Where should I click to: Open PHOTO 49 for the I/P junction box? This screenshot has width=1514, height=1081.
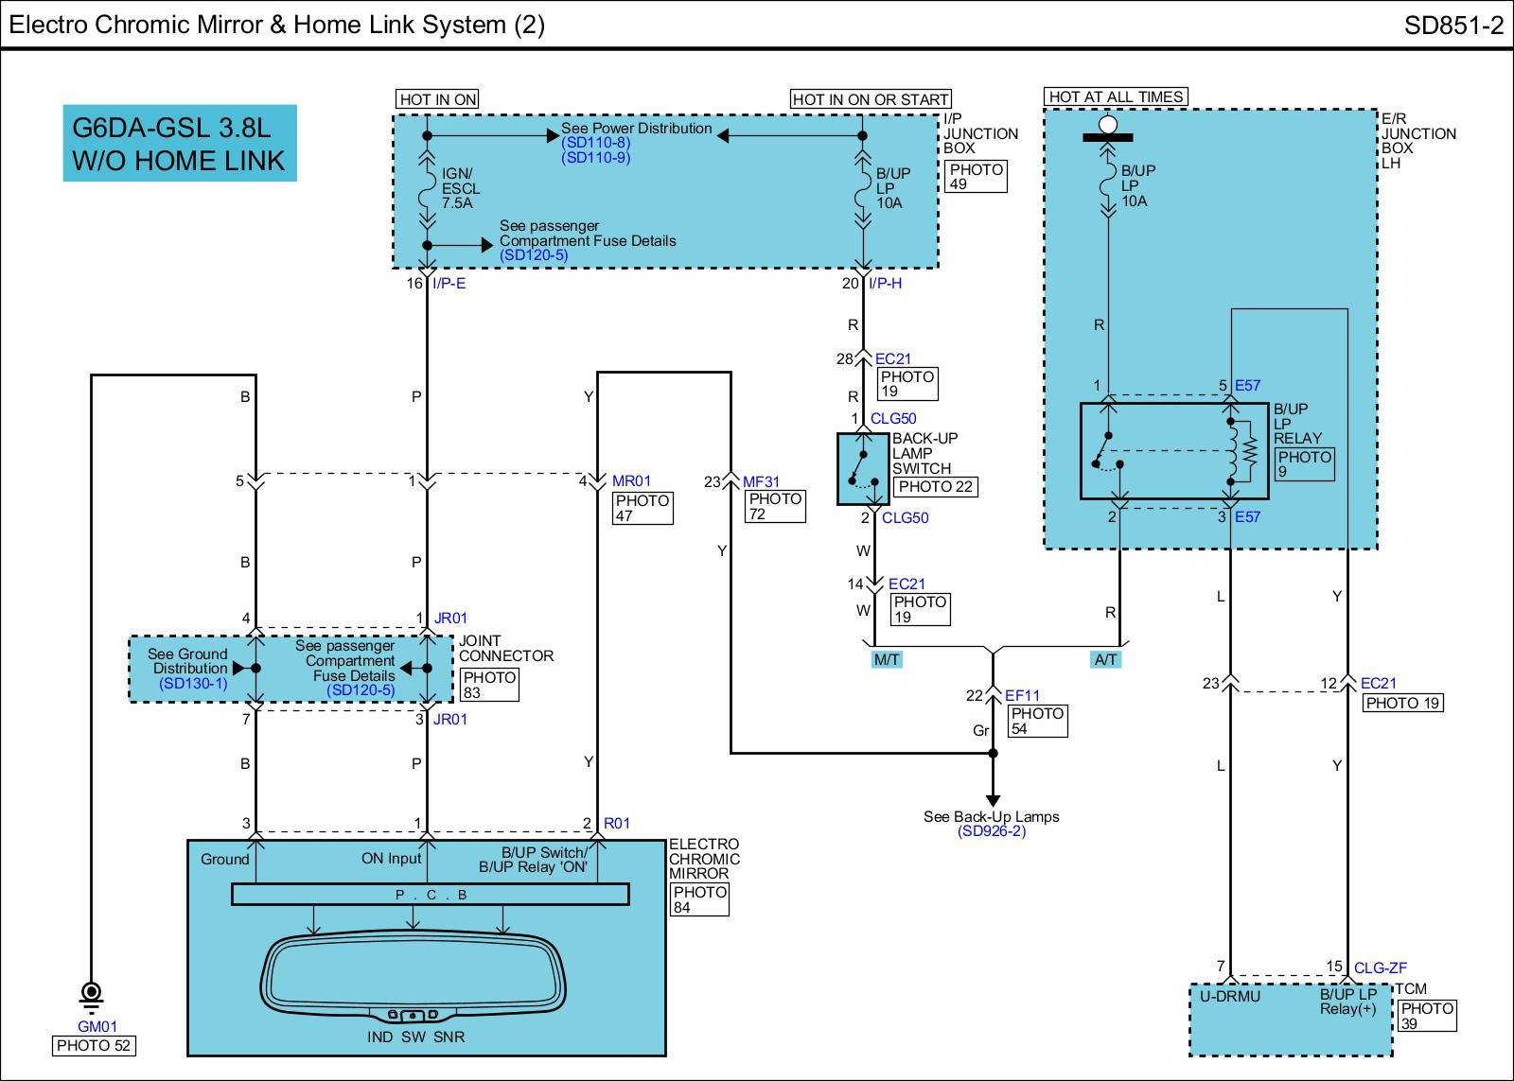pyautogui.click(x=975, y=176)
